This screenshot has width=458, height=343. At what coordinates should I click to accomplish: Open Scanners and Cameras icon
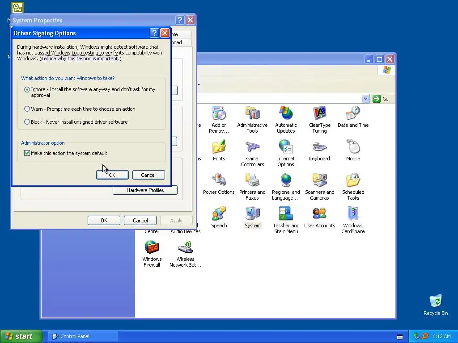[319, 180]
